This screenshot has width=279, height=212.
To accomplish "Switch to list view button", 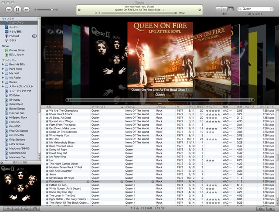I will coord(219,9).
